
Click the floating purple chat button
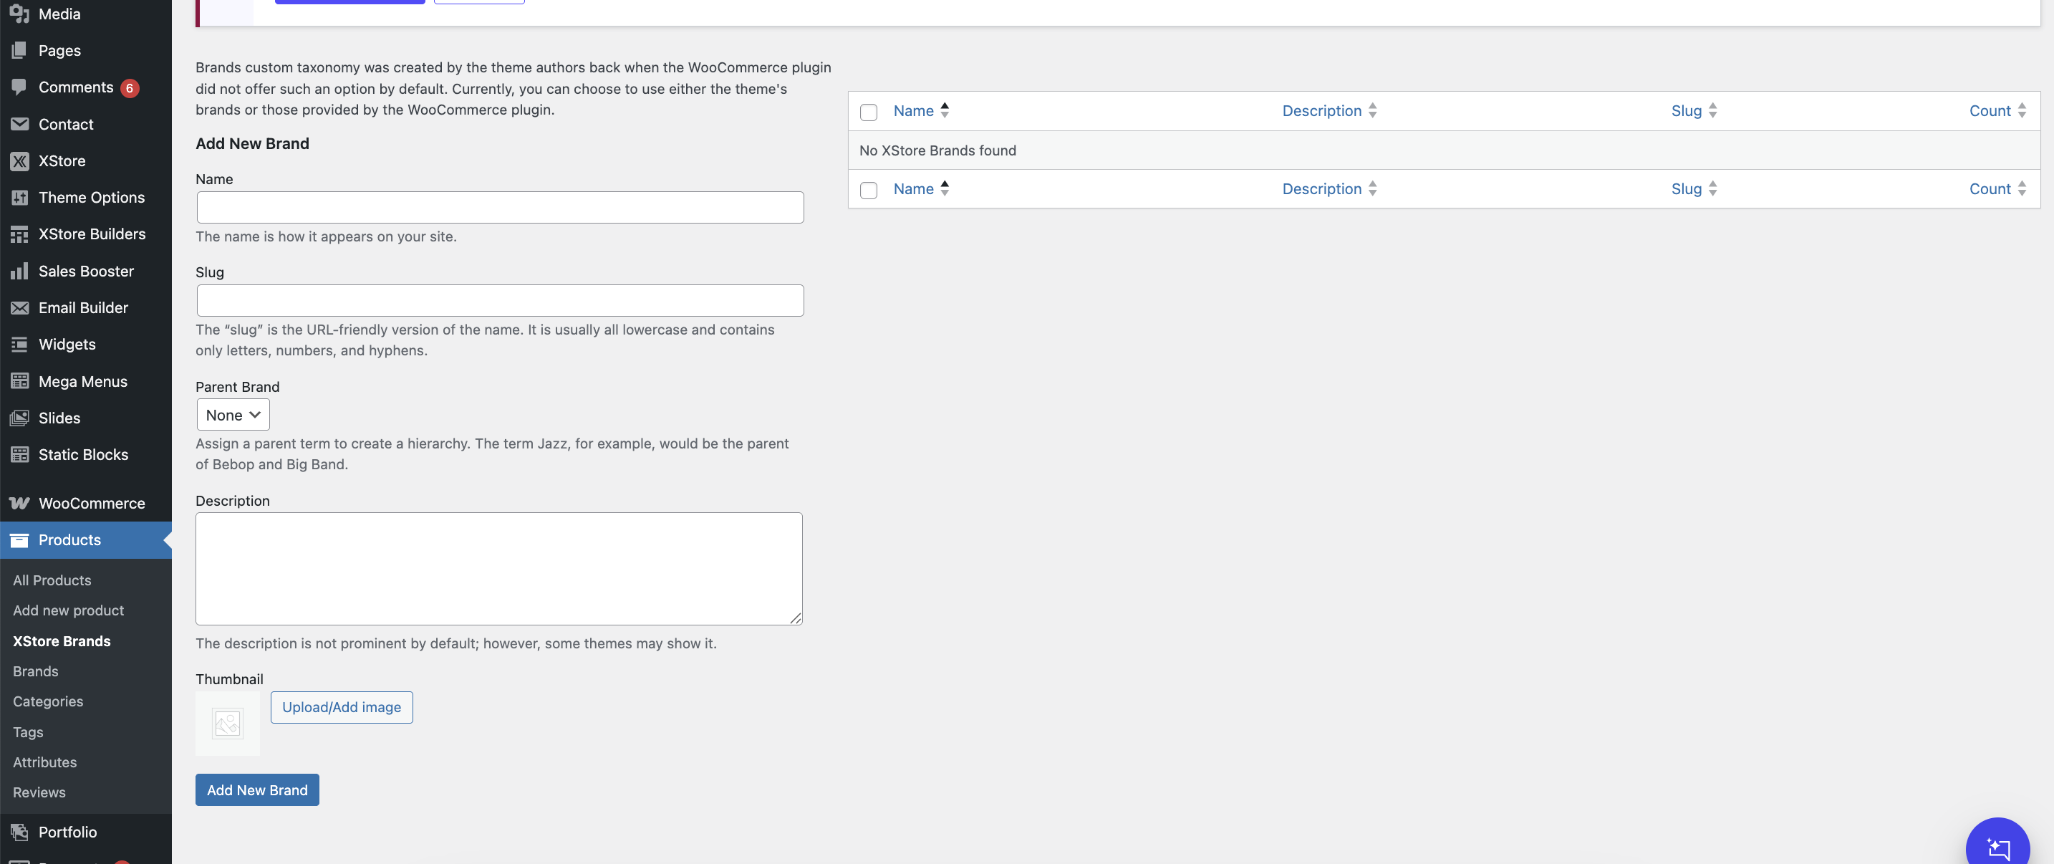[x=1997, y=848]
